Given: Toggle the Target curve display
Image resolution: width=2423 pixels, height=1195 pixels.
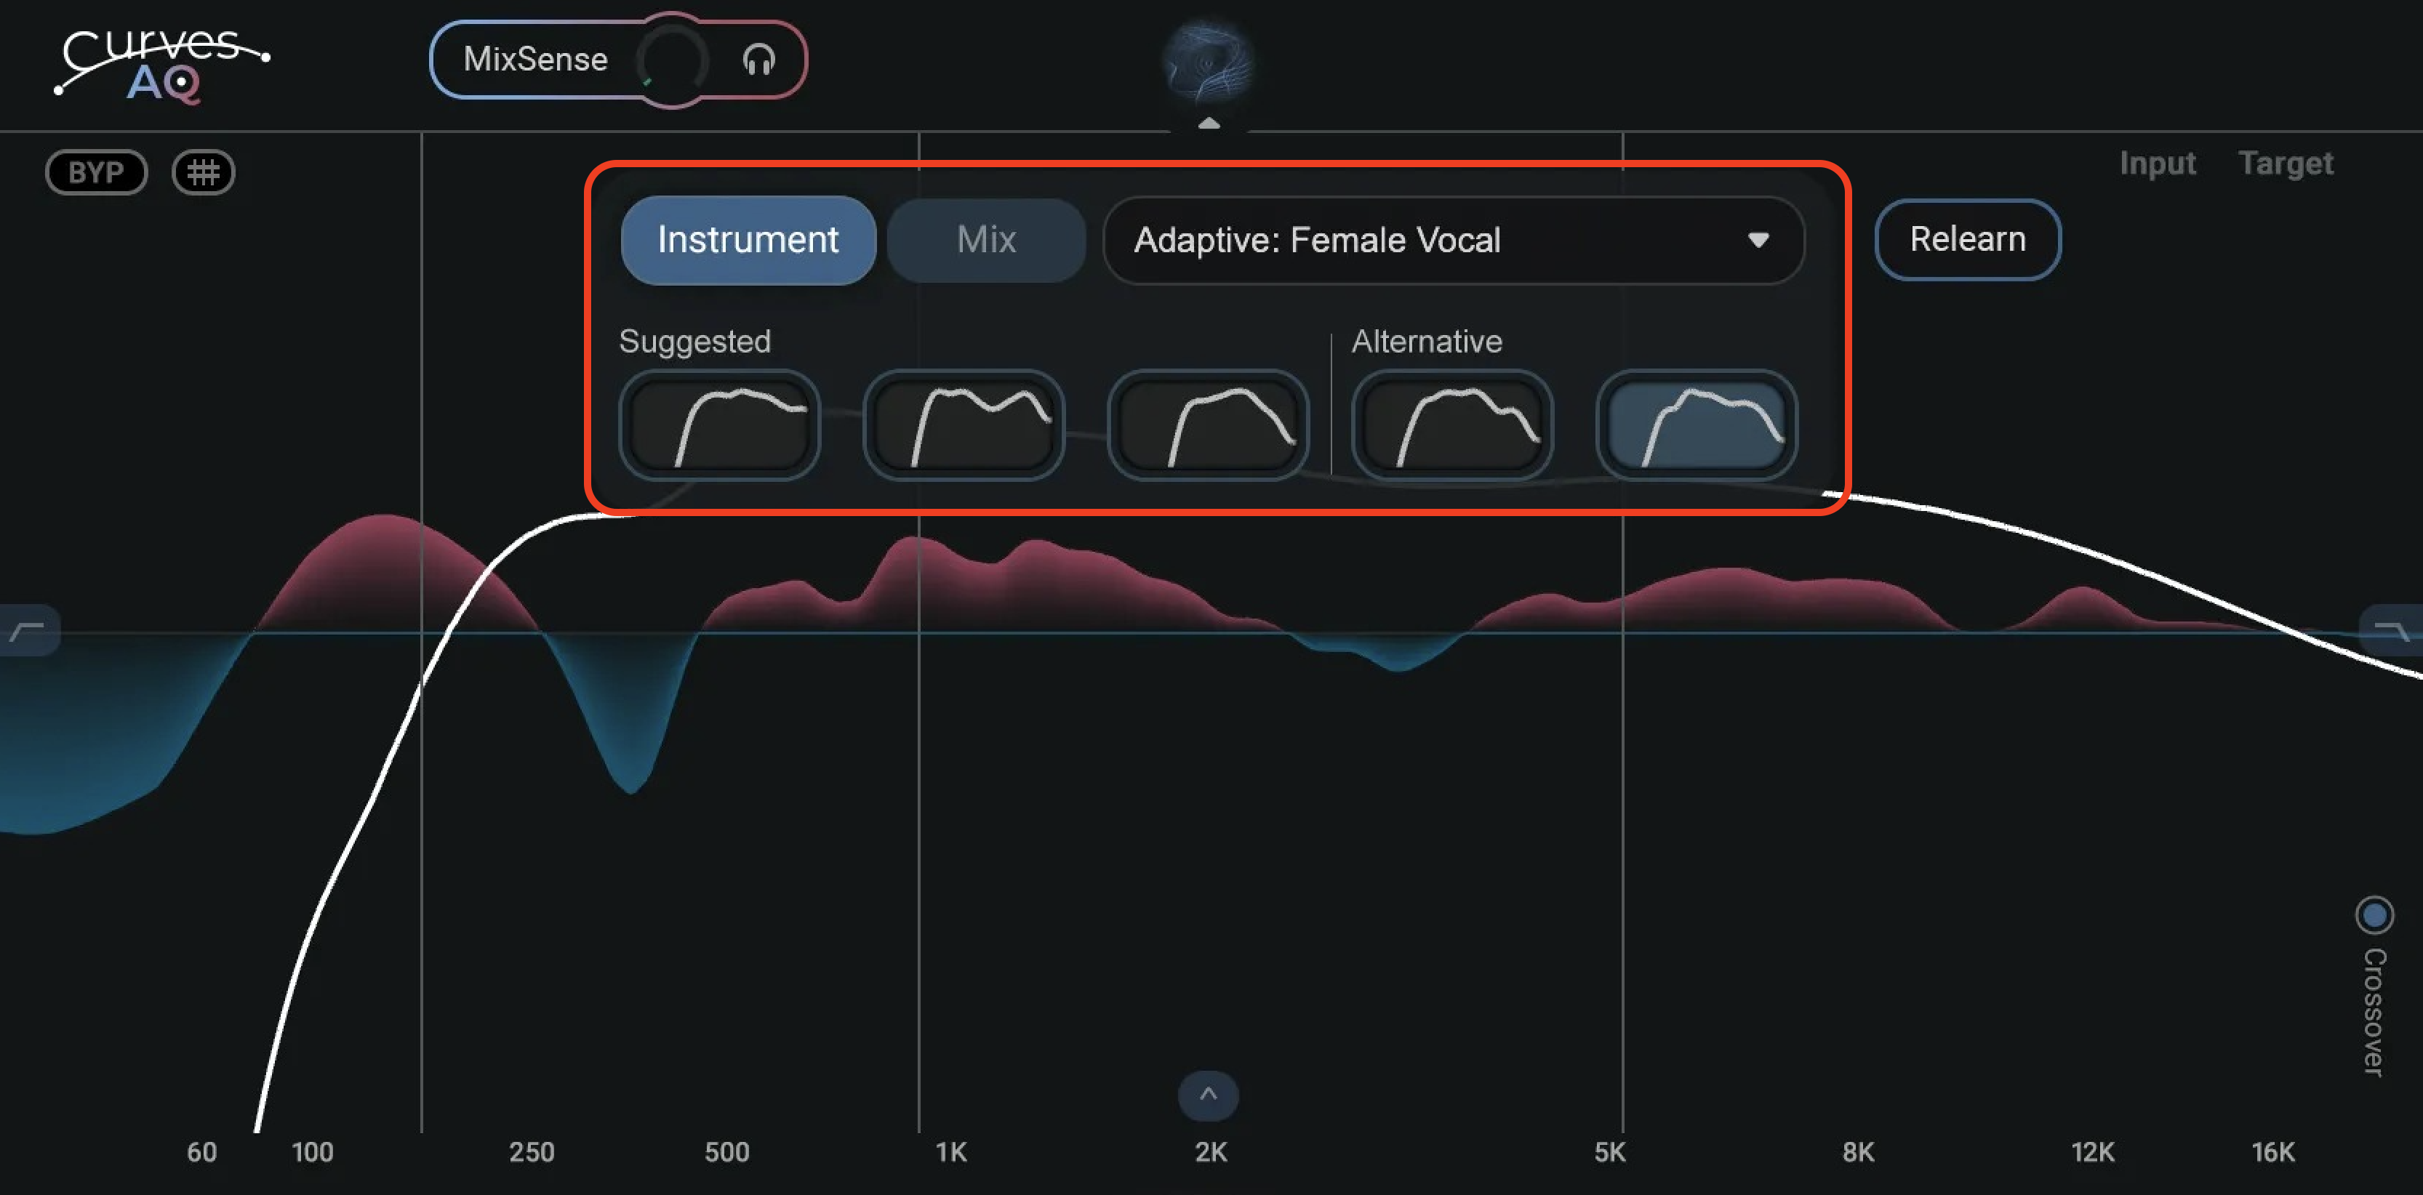Looking at the screenshot, I should pos(2285,164).
